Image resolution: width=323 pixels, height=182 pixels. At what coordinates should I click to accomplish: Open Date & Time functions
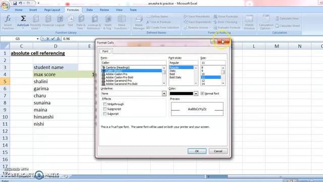click(x=81, y=22)
